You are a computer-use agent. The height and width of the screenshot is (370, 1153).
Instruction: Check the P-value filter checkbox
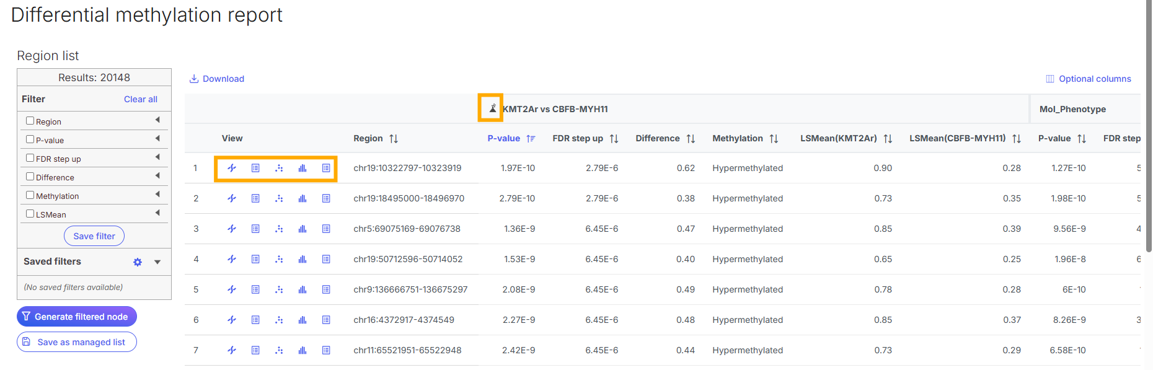[30, 139]
